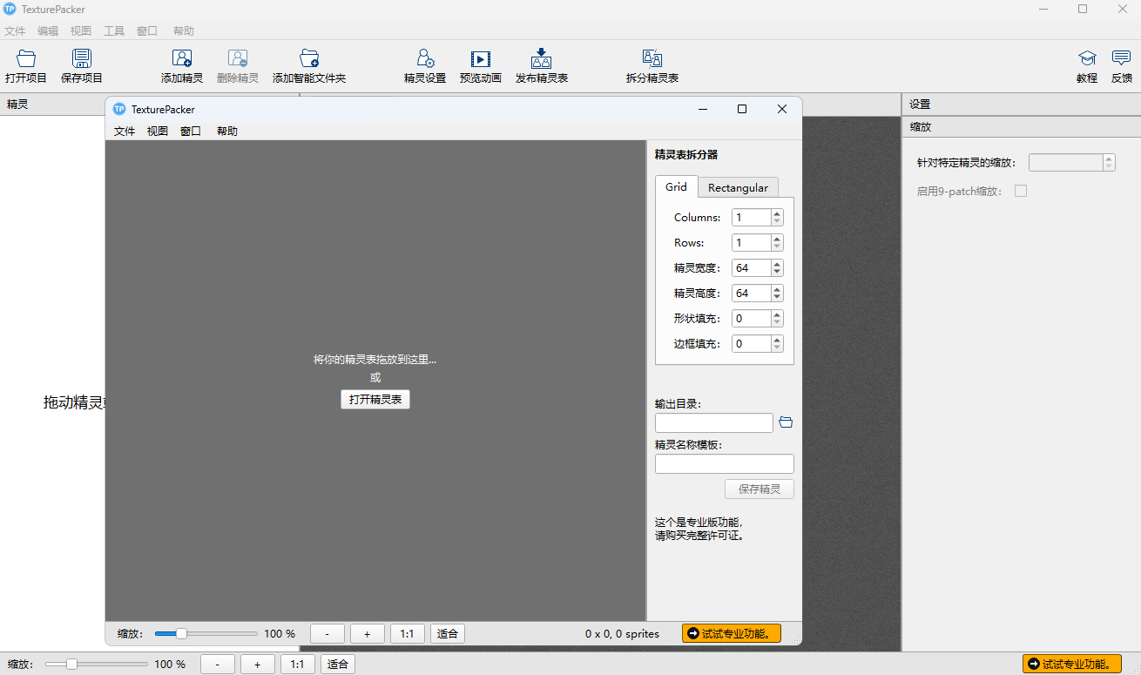This screenshot has width=1141, height=675.
Task: Add sprites with the 添加精灵 icon
Action: click(181, 65)
